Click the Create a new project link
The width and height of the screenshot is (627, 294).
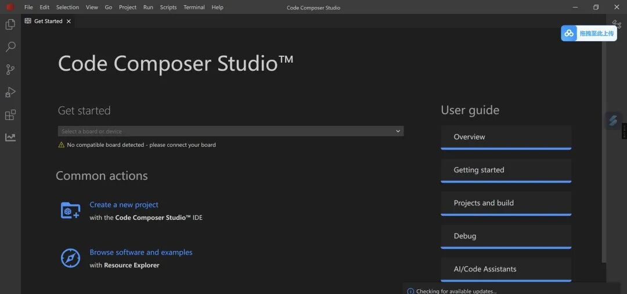[124, 205]
